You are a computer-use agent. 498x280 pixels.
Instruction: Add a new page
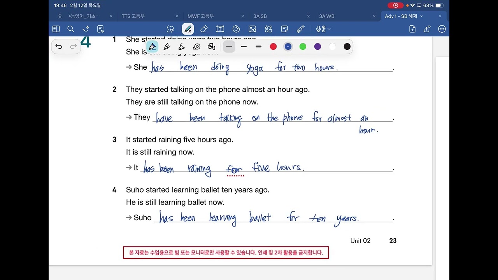[412, 29]
